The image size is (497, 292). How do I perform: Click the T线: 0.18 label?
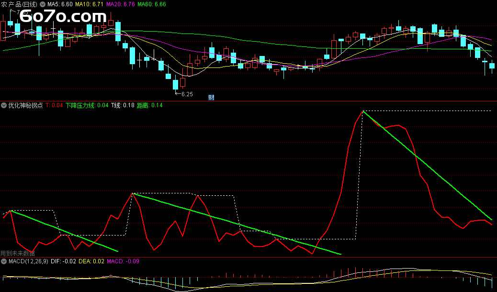(x=123, y=105)
